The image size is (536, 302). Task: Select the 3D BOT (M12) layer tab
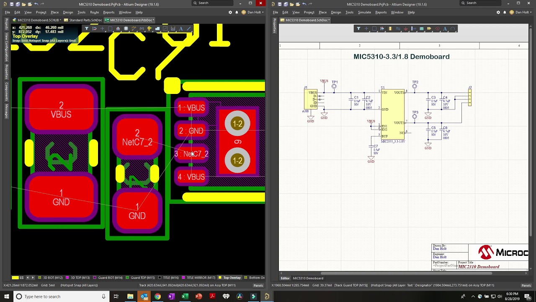(50, 278)
